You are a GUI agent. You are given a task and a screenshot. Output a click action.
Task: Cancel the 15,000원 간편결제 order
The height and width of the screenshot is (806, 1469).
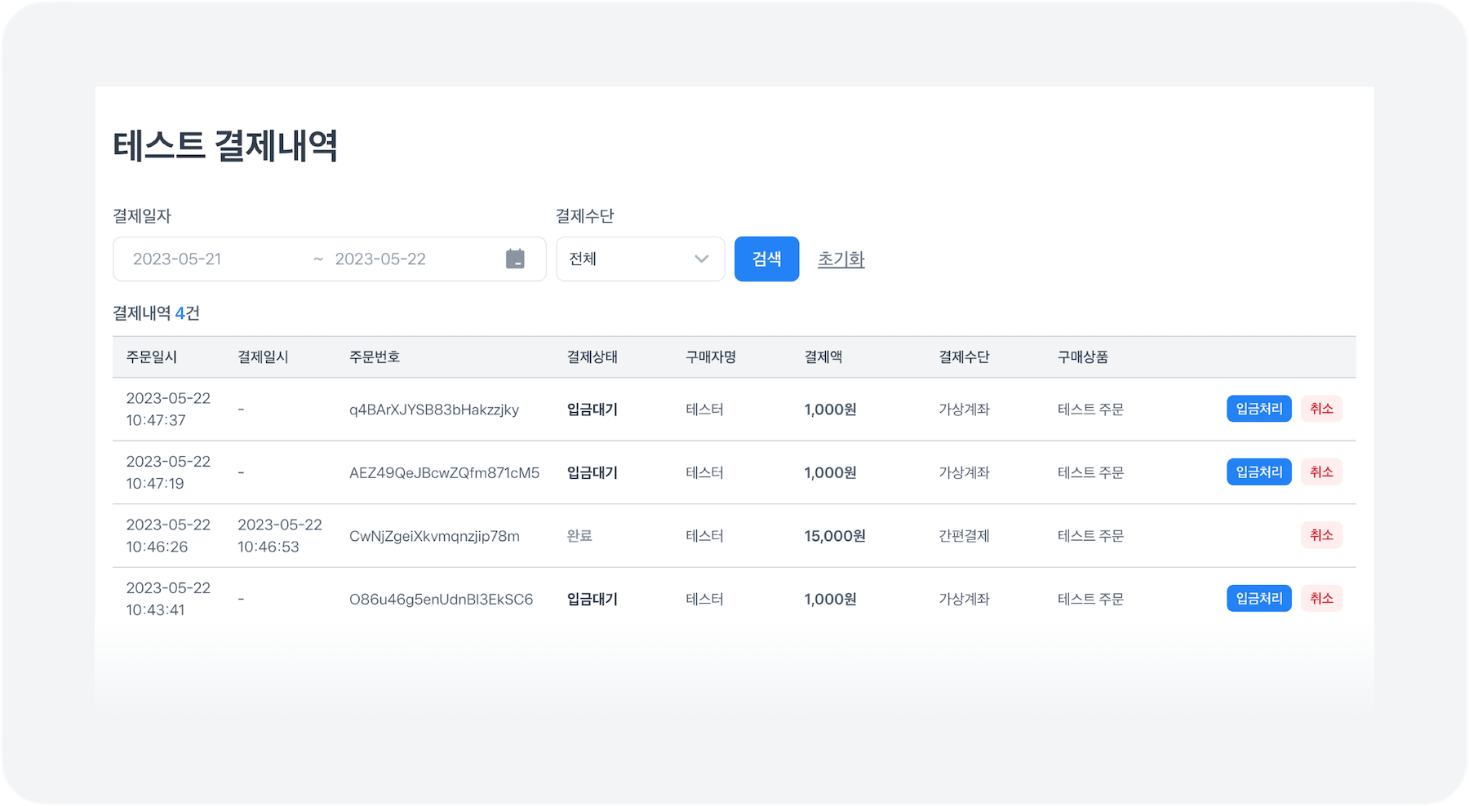pyautogui.click(x=1320, y=535)
